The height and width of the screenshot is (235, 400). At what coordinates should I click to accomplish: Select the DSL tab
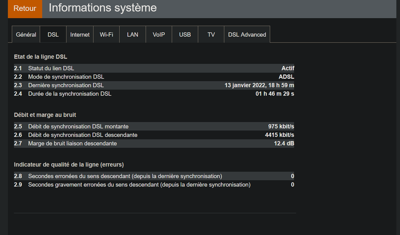click(53, 35)
